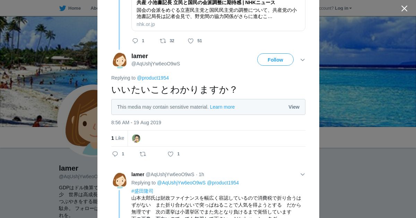Retweet lamer's main tweet
Screen dimensions: 416x218
tap(143, 154)
